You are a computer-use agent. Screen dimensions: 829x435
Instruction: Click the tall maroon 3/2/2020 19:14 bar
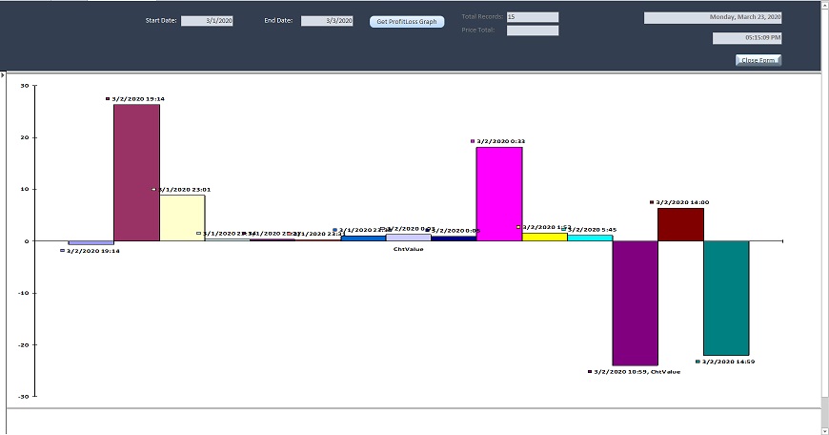coord(136,173)
